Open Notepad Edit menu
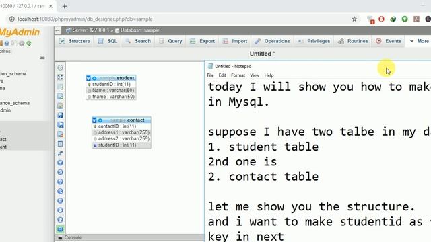Image resolution: width=431 pixels, height=242 pixels. [222, 75]
